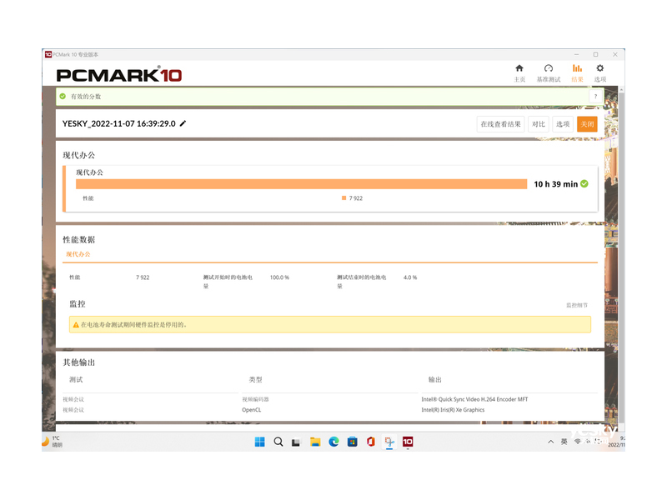Open Office app from taskbar
The height and width of the screenshot is (500, 667).
tap(371, 442)
